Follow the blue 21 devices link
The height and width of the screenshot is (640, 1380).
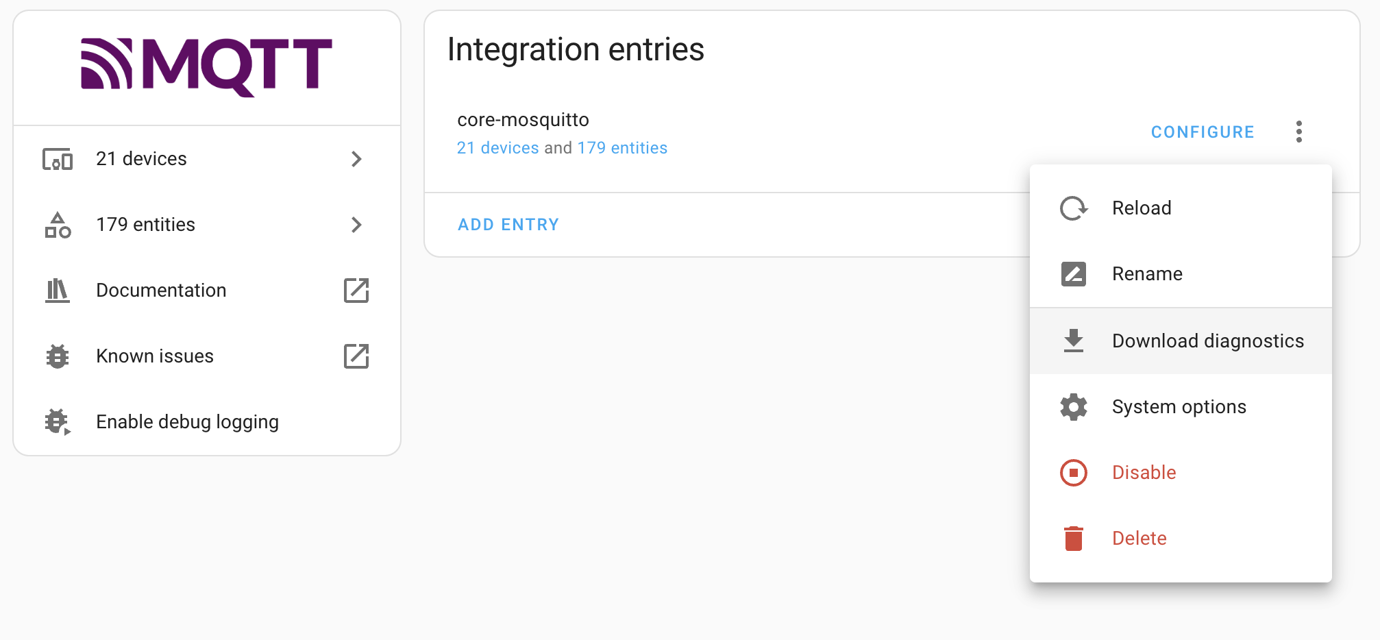click(497, 148)
